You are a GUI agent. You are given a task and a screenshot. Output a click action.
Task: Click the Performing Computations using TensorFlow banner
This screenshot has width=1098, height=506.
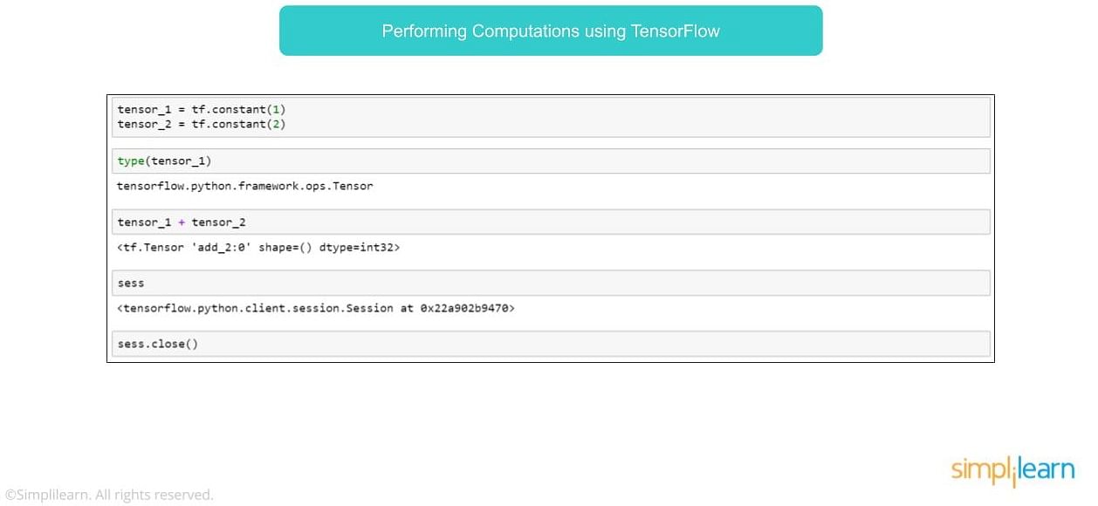[x=551, y=31]
